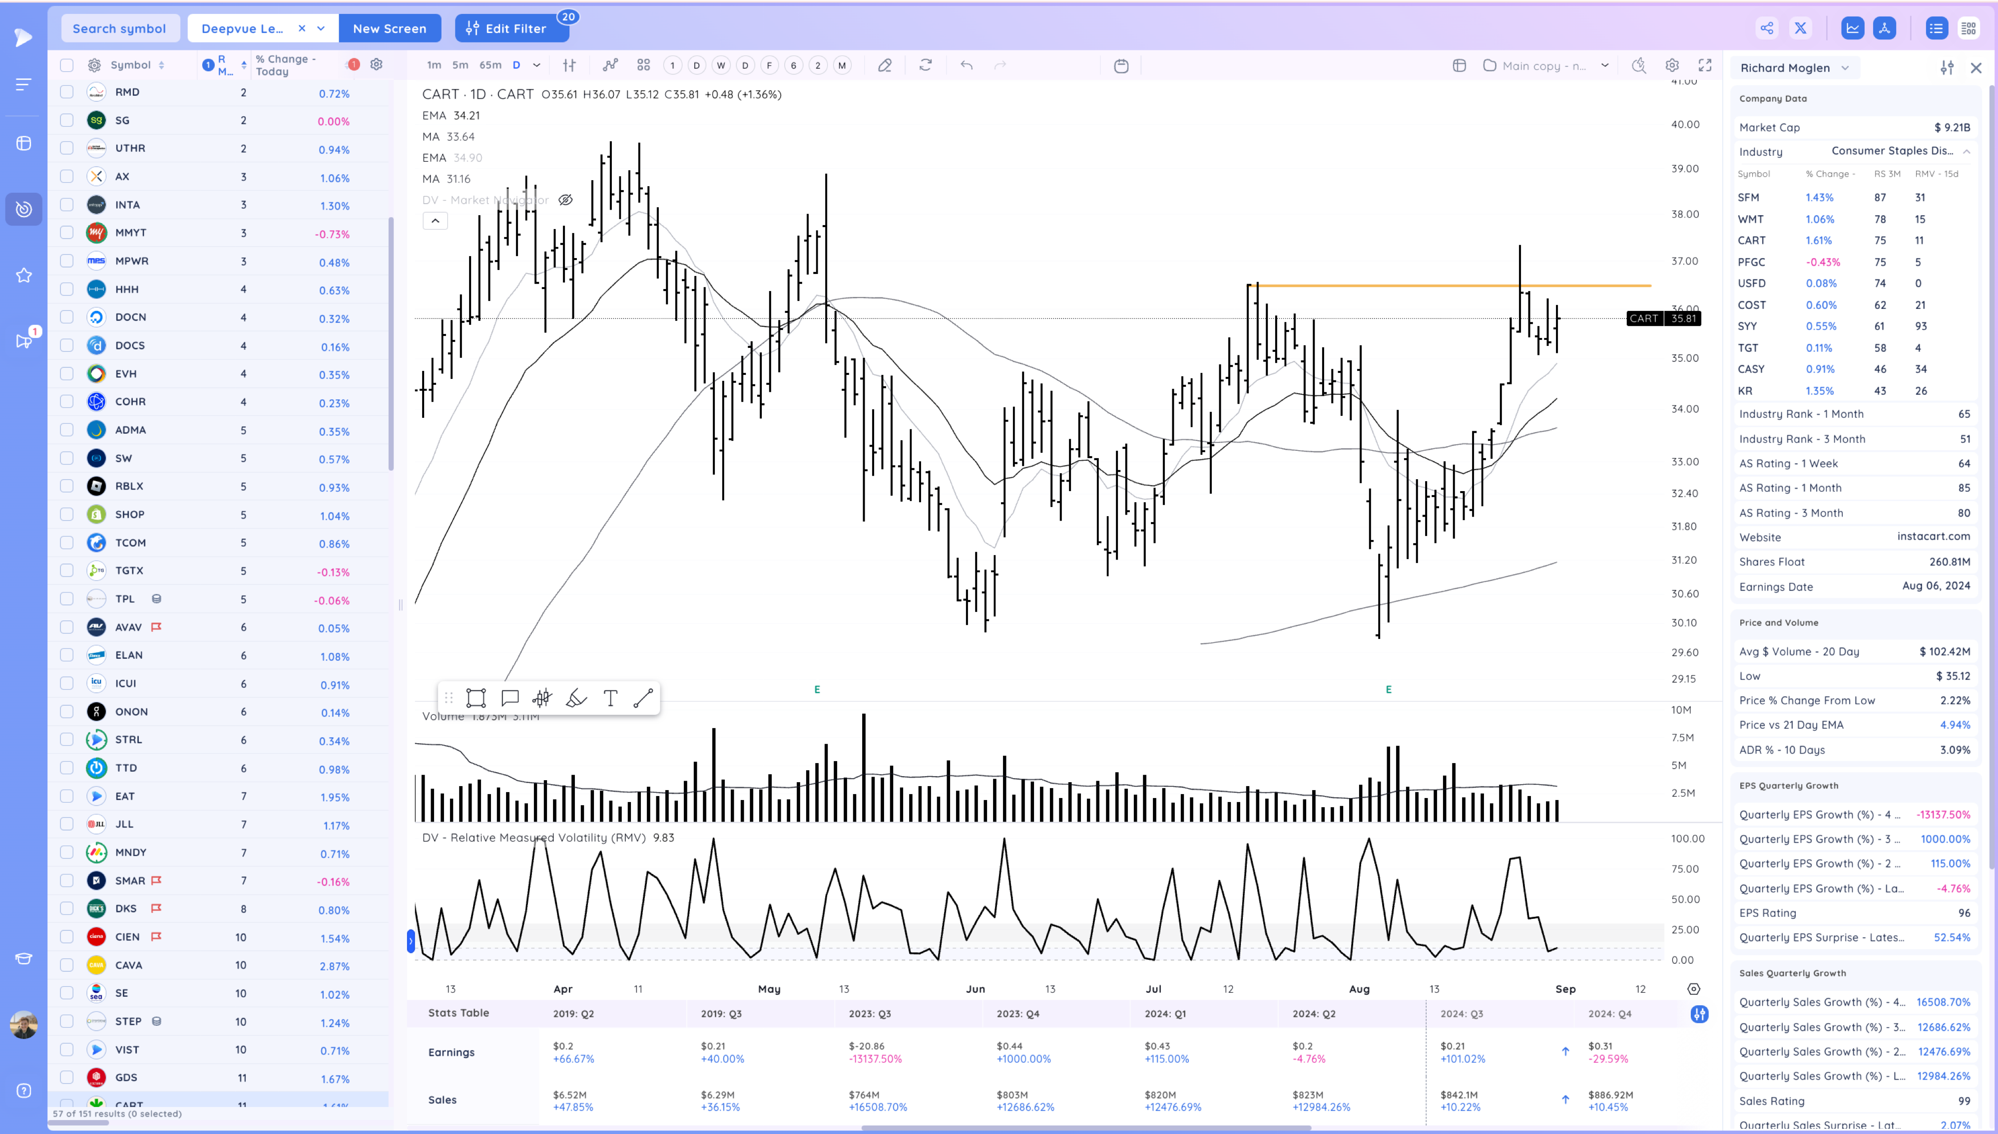This screenshot has width=1998, height=1134.
Task: Switch to the 65m timeframe
Action: 490,65
